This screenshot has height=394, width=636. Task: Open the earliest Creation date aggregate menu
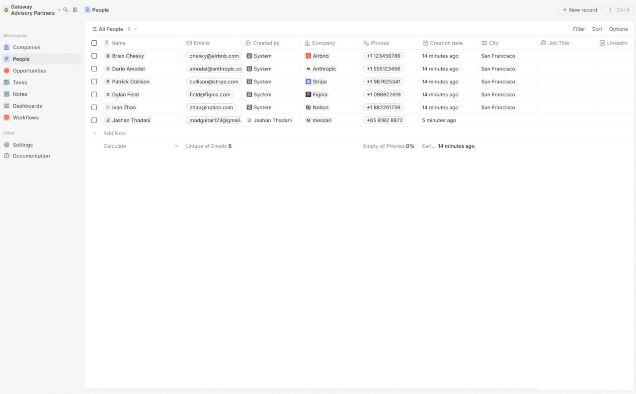click(x=448, y=146)
